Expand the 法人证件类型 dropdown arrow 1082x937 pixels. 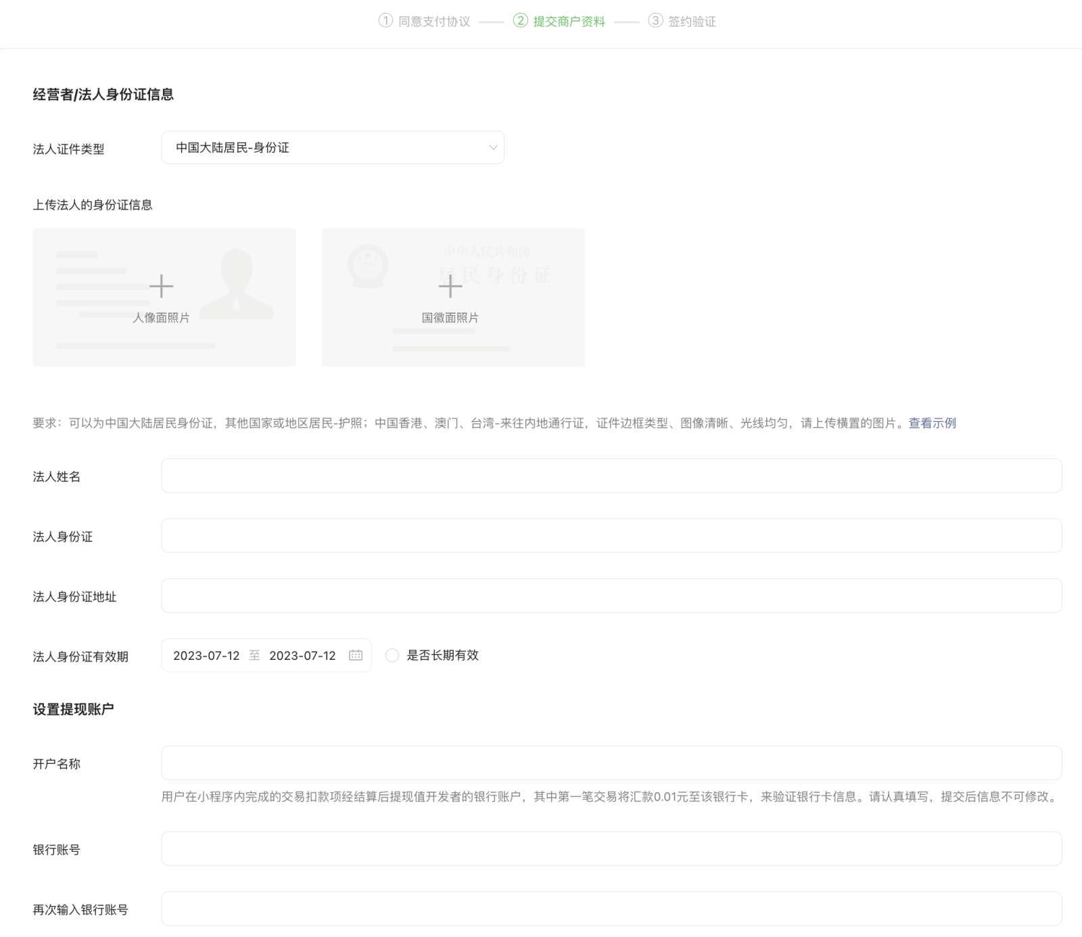[493, 147]
